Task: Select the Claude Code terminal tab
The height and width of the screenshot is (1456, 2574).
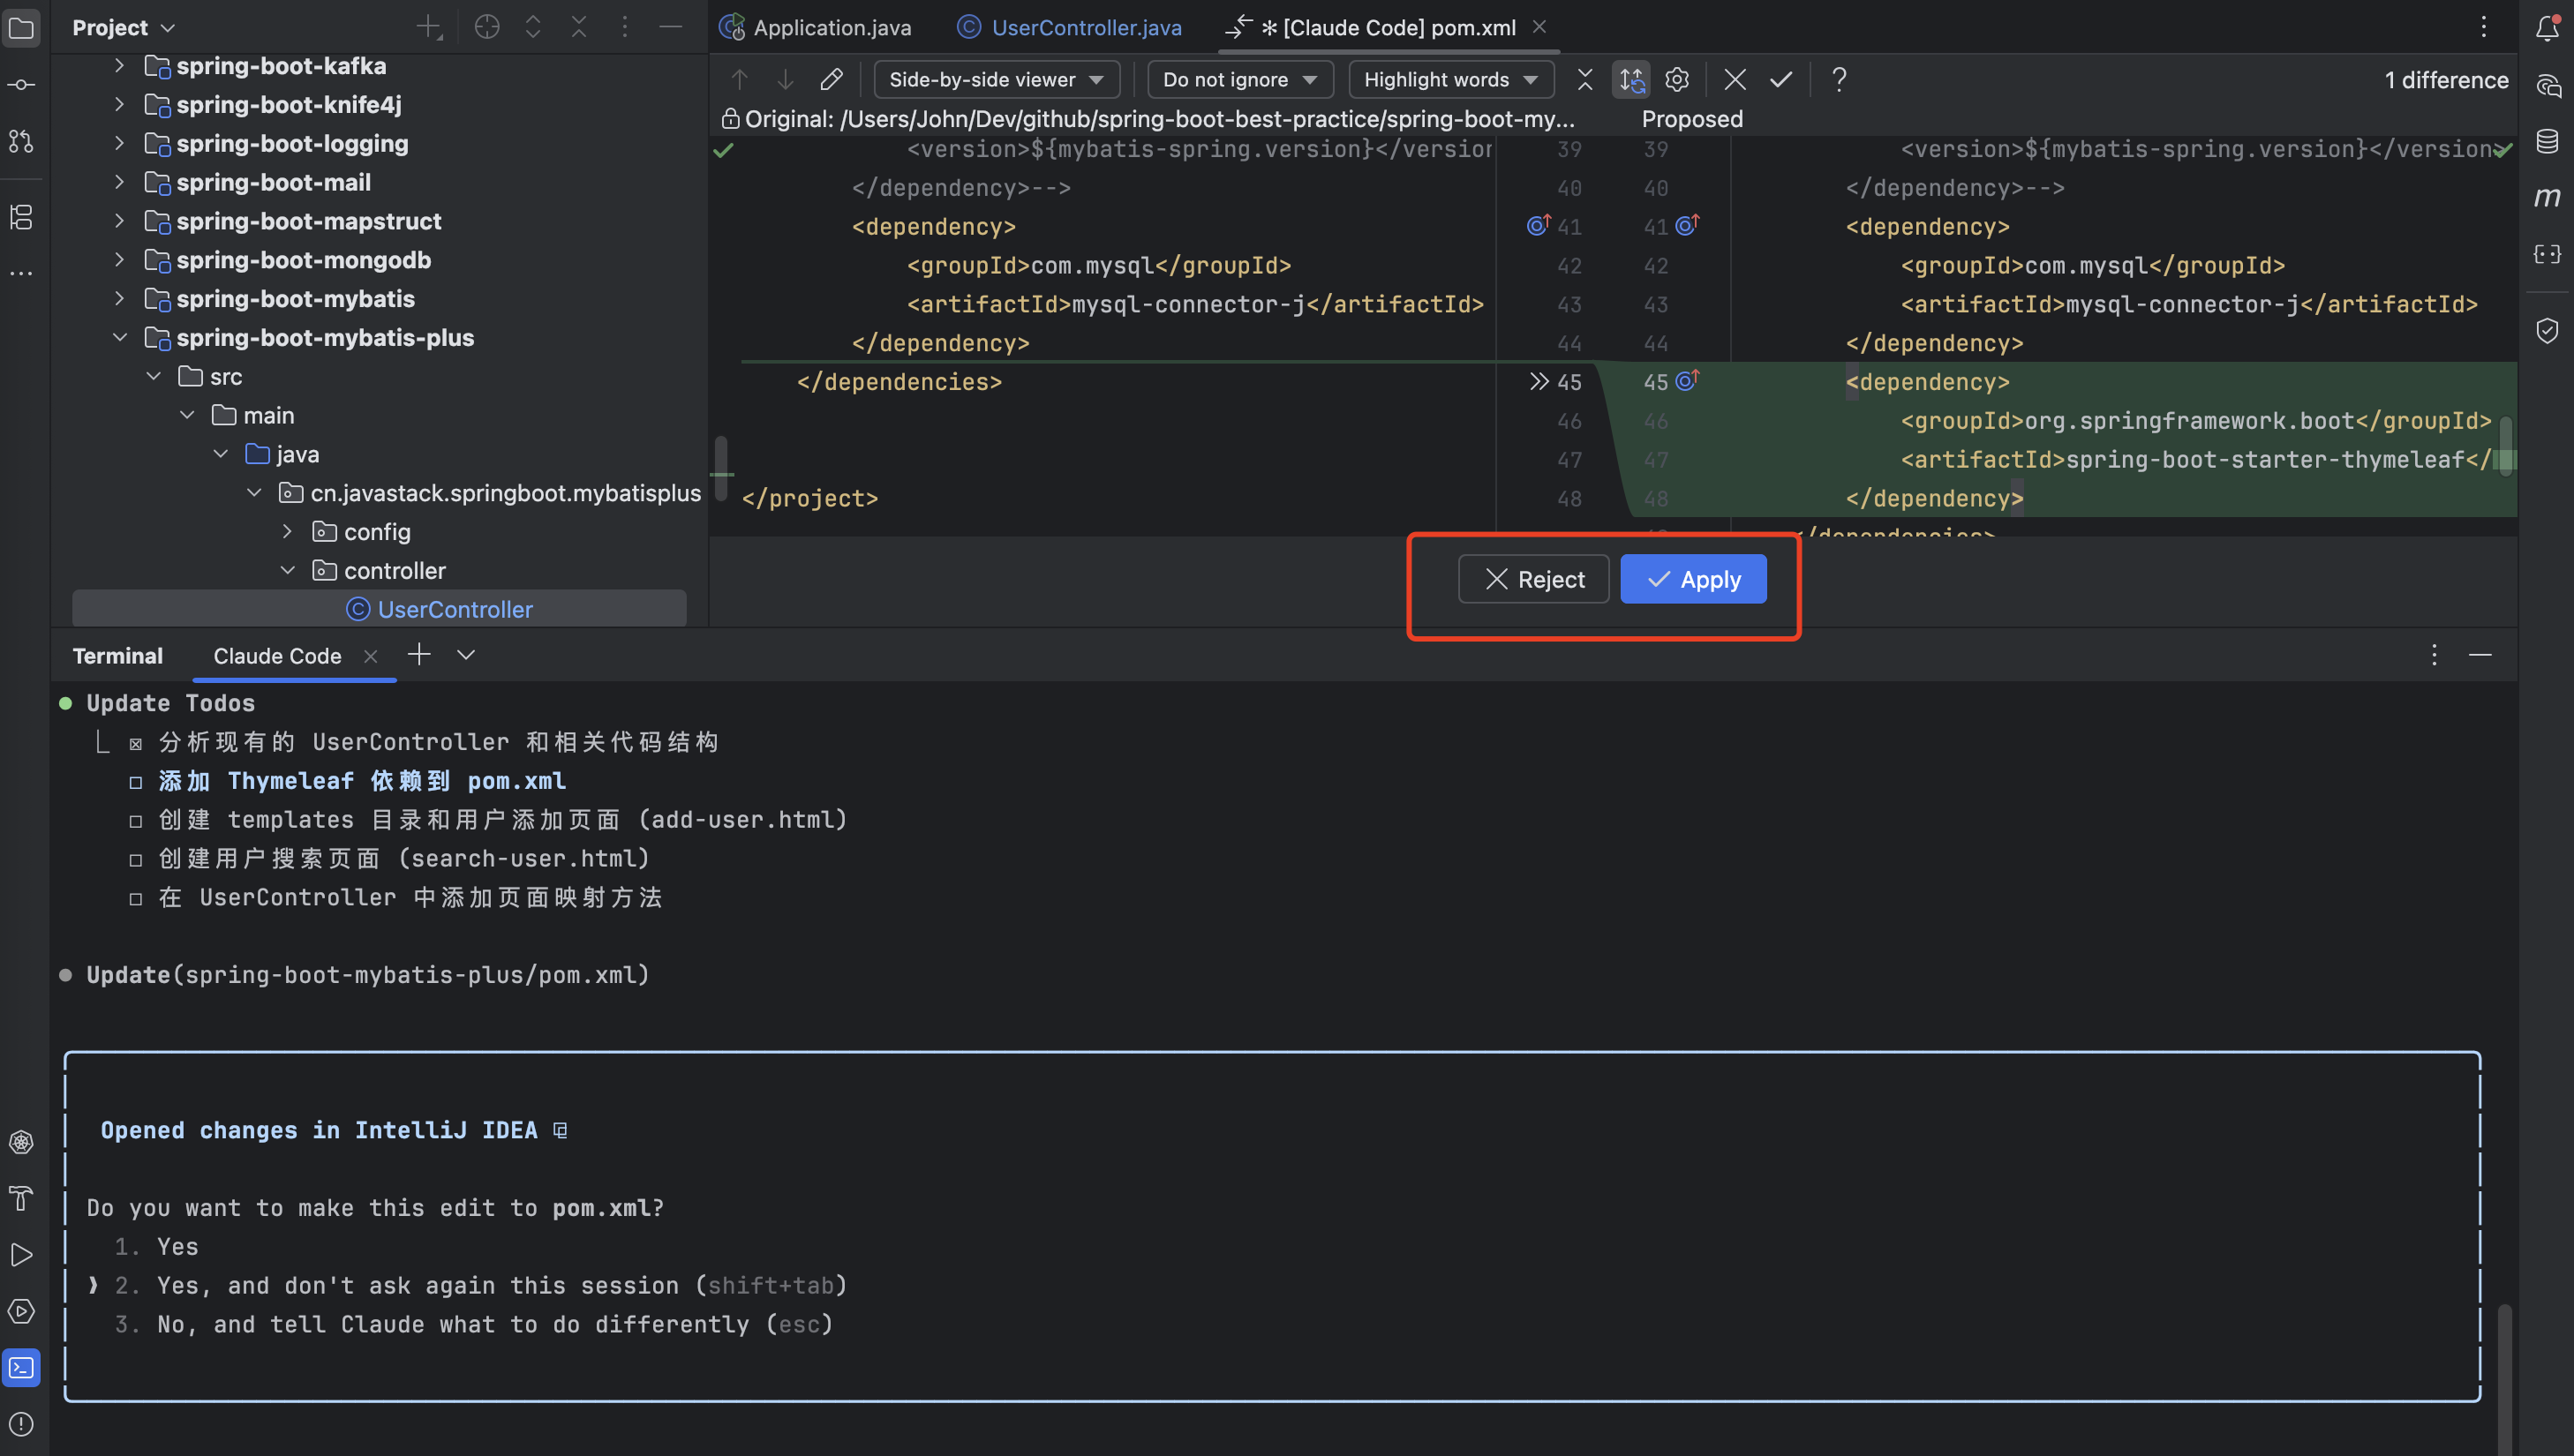Action: point(277,656)
